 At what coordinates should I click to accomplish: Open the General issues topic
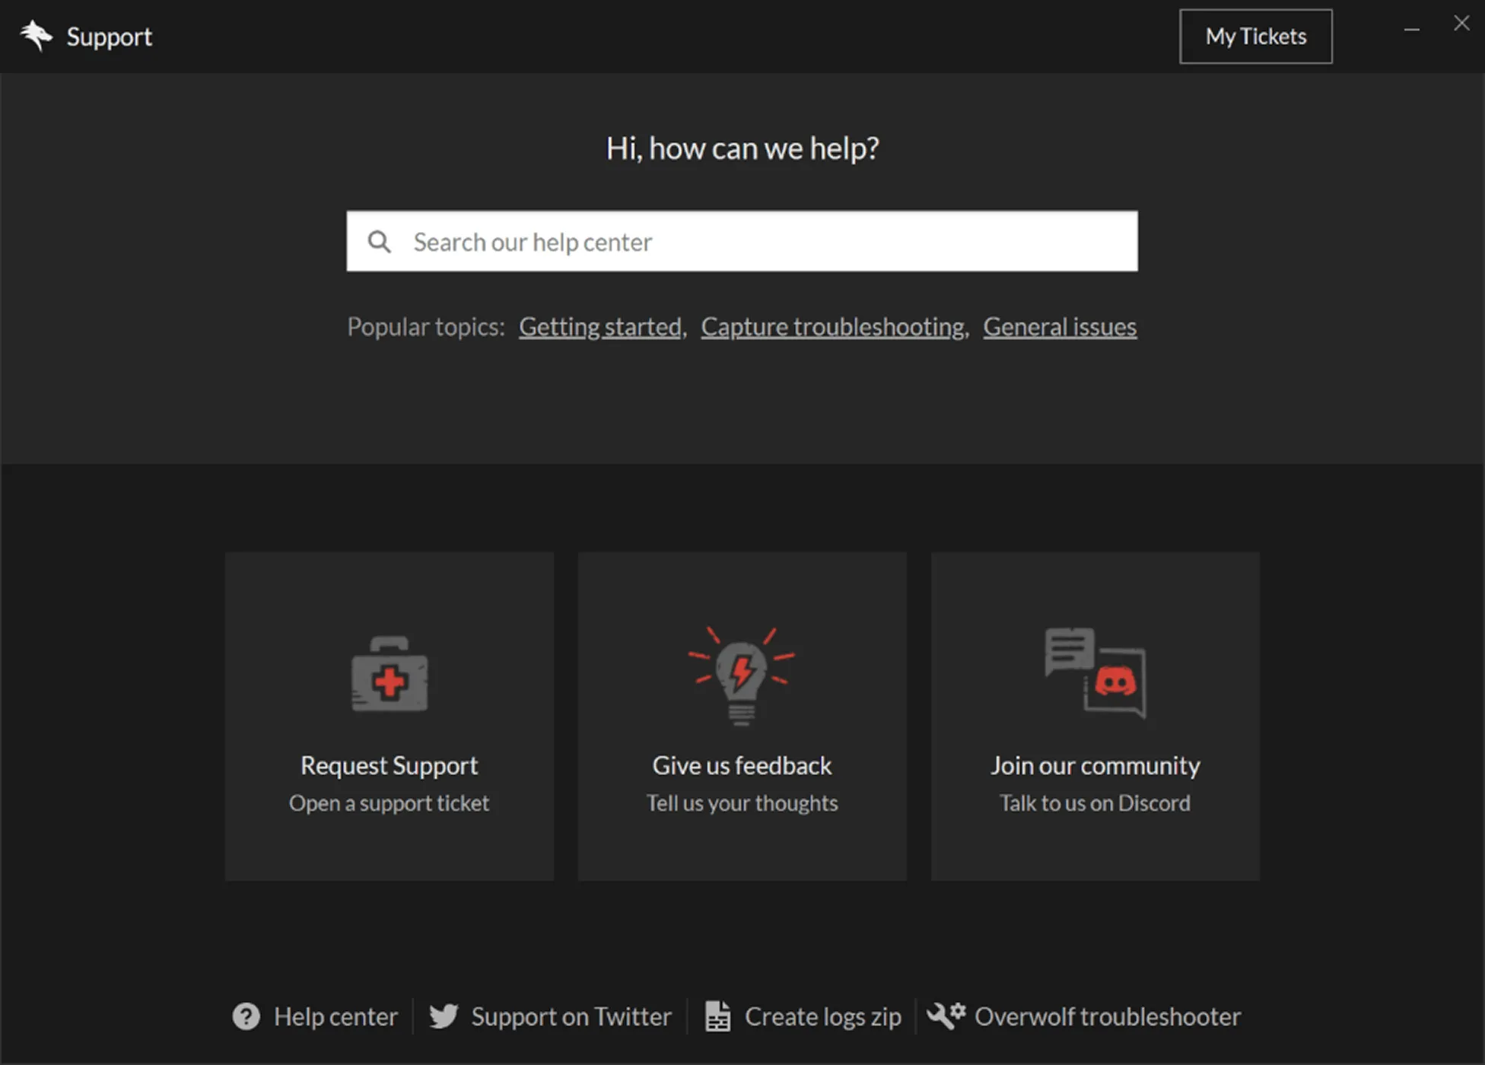coord(1060,327)
